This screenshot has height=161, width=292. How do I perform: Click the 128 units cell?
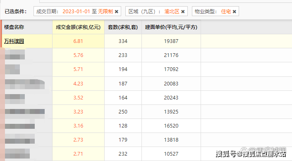[x=123, y=126]
